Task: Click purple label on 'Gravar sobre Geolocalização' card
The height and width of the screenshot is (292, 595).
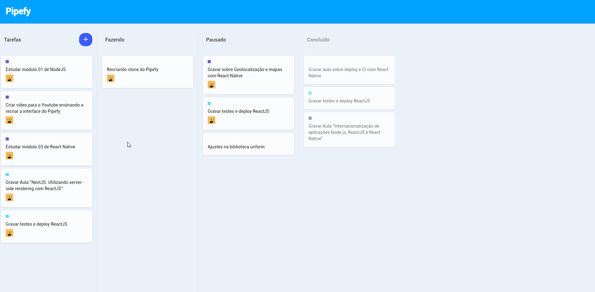Action: tap(209, 62)
